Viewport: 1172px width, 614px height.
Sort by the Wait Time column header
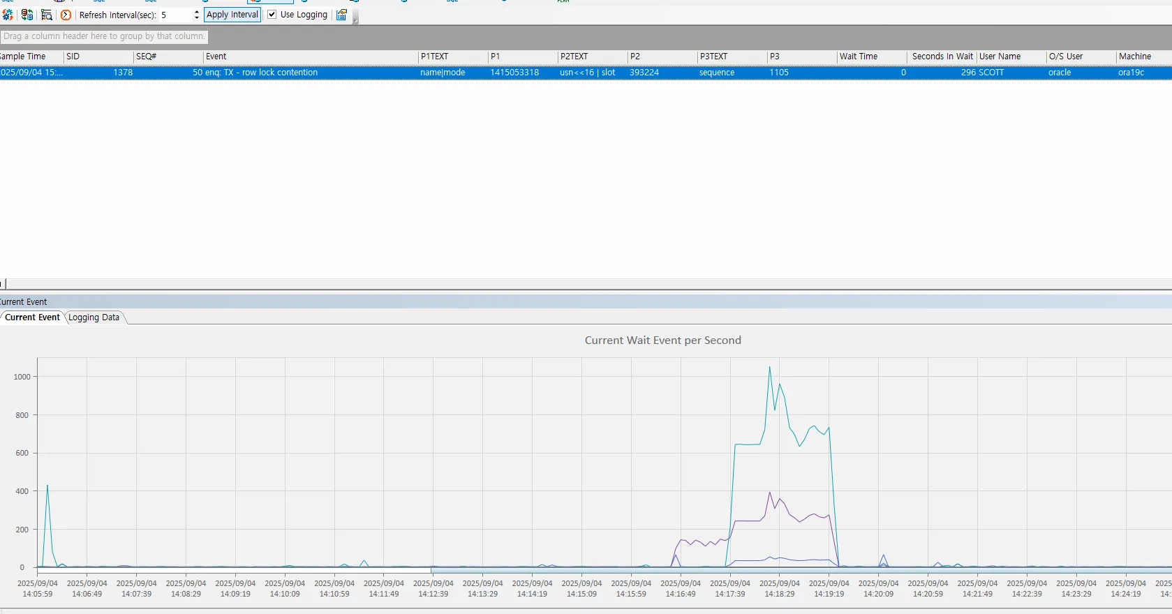coord(872,57)
